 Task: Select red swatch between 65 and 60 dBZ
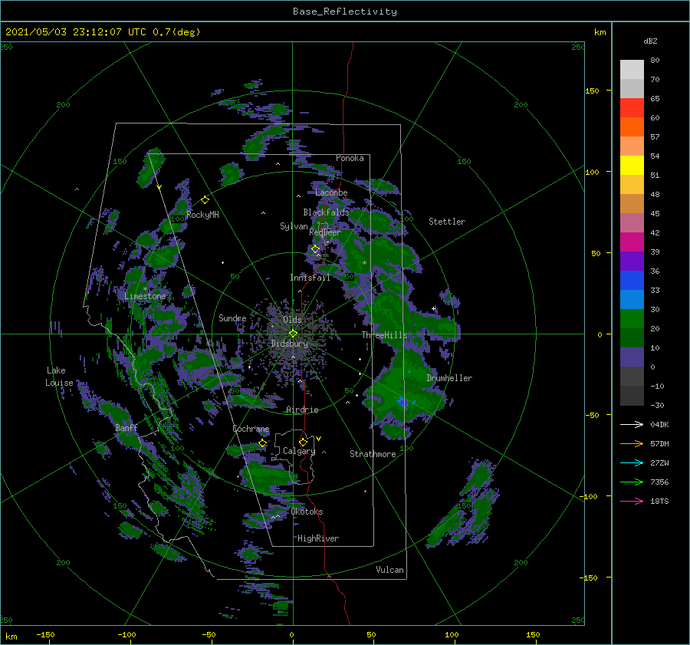click(x=632, y=108)
